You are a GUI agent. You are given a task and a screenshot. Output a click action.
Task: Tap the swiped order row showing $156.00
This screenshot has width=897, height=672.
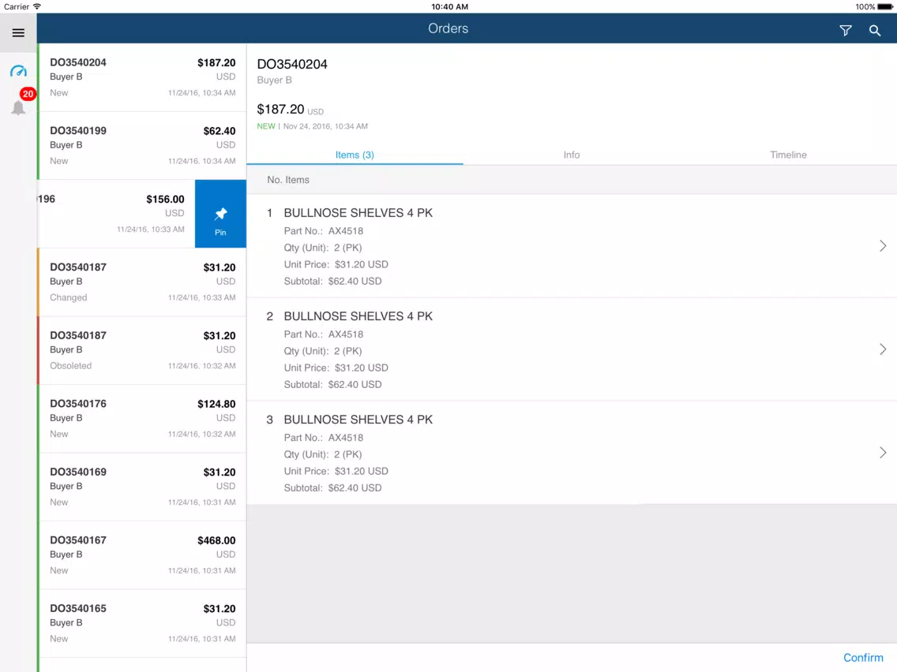click(116, 214)
